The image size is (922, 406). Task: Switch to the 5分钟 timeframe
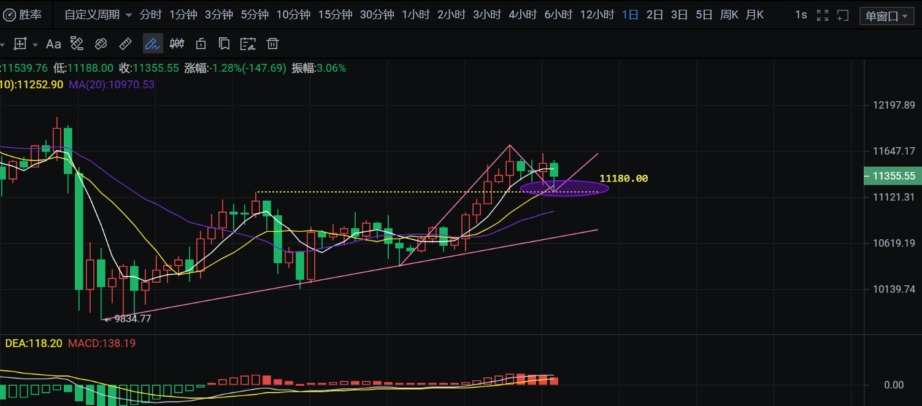(255, 15)
